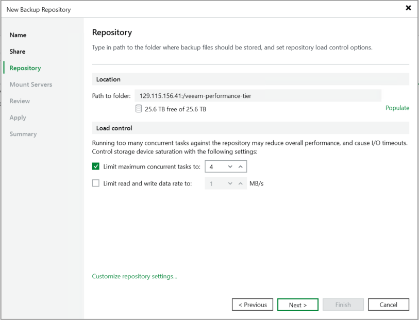Click the Next button
Screen dimensions: 419x320
click(298, 305)
